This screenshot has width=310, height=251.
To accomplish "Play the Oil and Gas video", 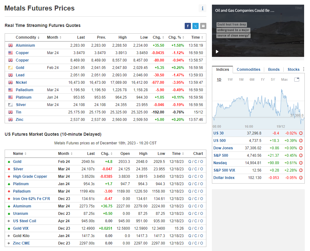I will click(x=217, y=52).
